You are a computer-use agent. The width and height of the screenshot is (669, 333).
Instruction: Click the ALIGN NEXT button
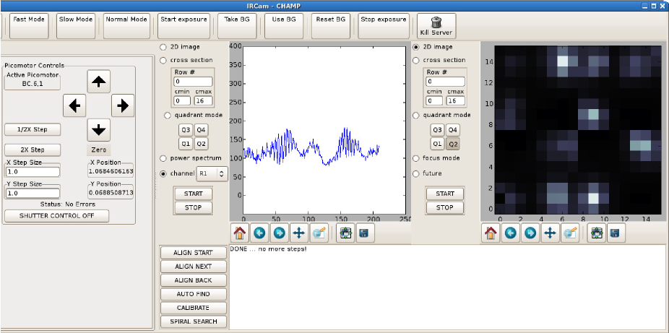[x=193, y=267]
